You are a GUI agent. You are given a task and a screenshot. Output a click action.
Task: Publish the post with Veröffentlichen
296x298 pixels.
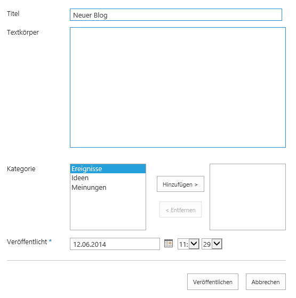coord(213,282)
